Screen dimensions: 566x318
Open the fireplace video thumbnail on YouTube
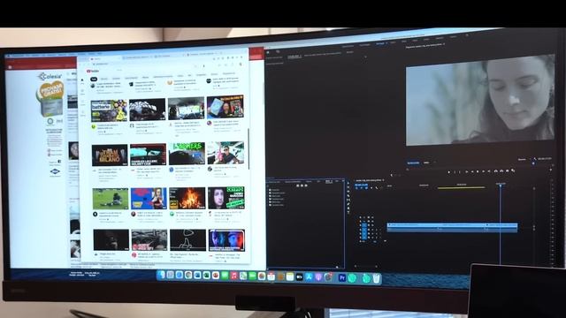click(187, 198)
